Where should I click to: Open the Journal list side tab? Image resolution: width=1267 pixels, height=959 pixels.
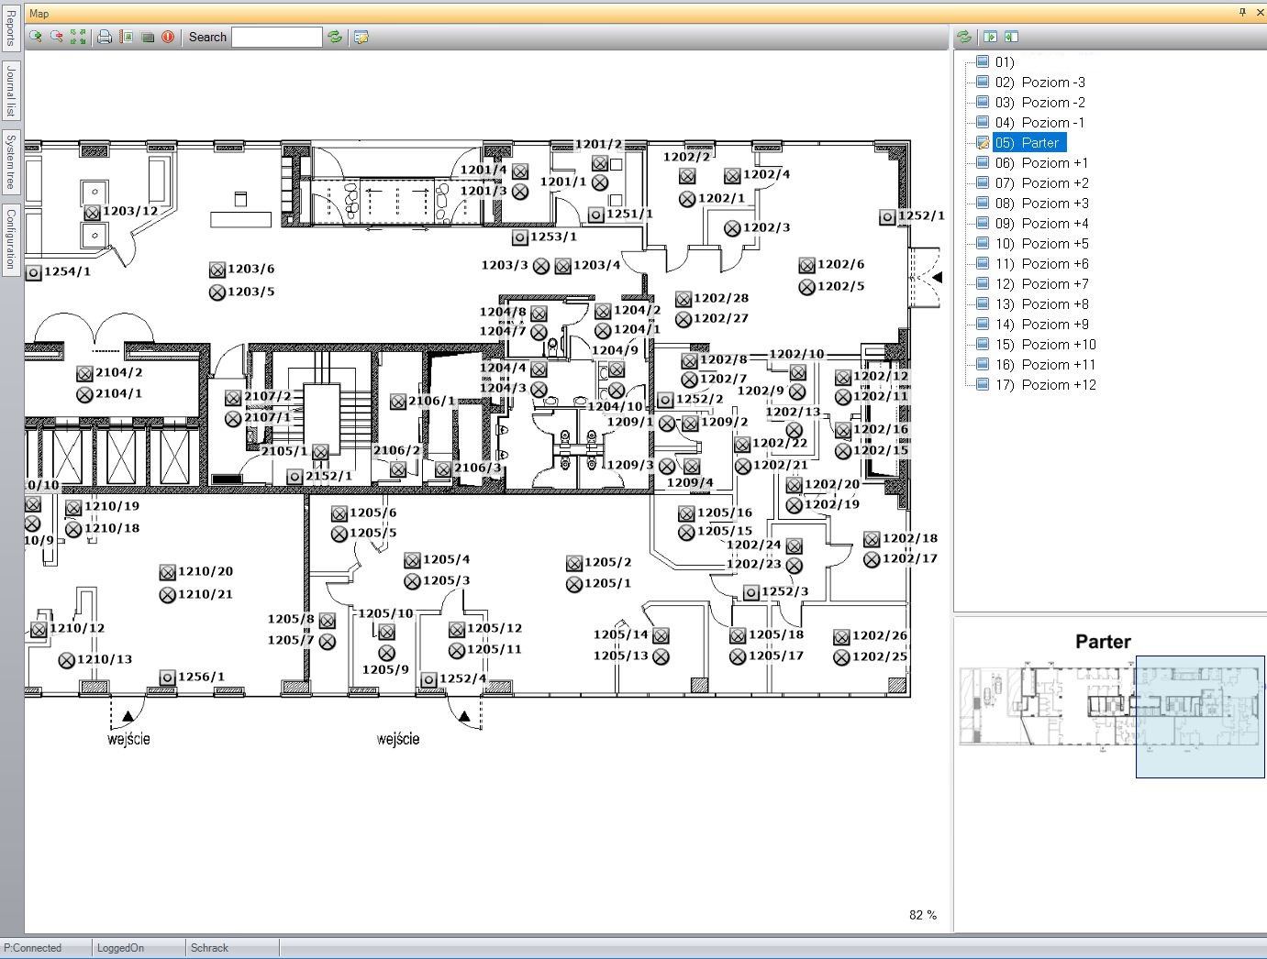tap(11, 92)
